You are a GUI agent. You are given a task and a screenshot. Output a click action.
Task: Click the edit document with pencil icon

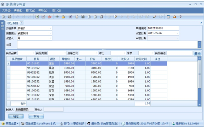[x=115, y=17]
